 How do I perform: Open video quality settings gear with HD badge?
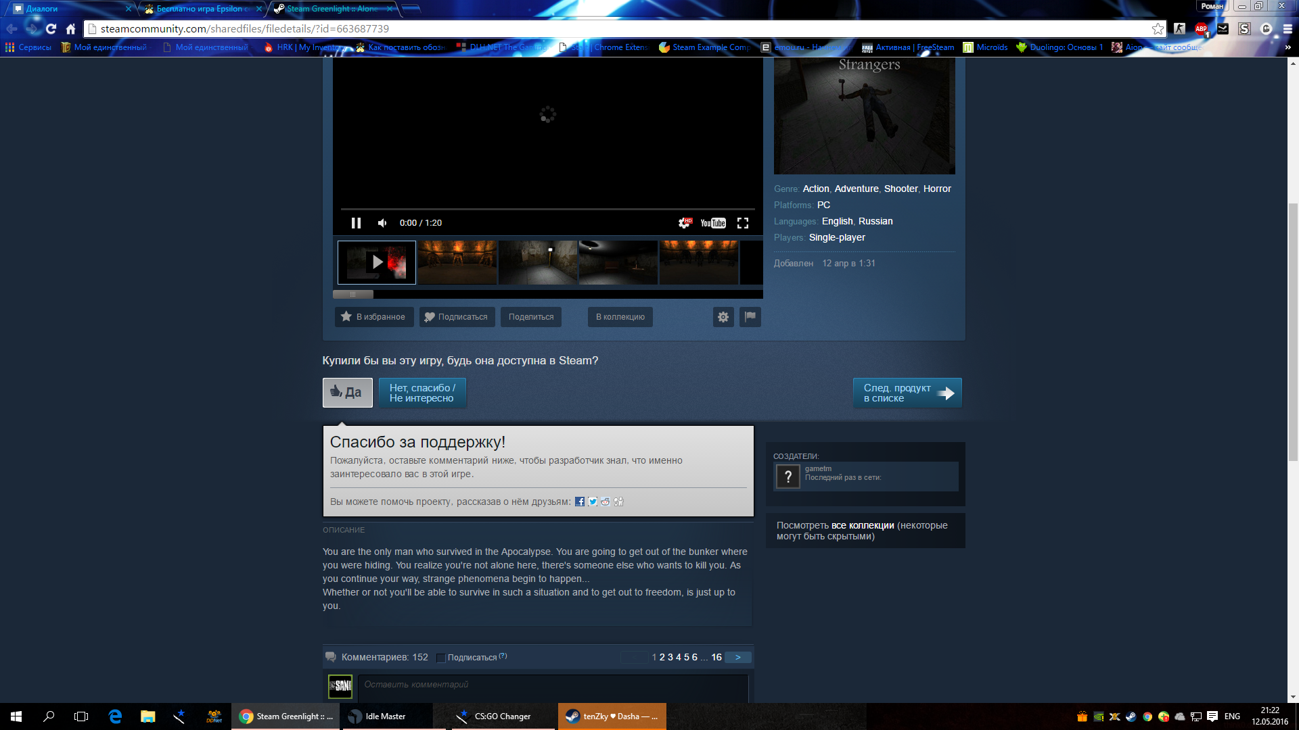(685, 223)
